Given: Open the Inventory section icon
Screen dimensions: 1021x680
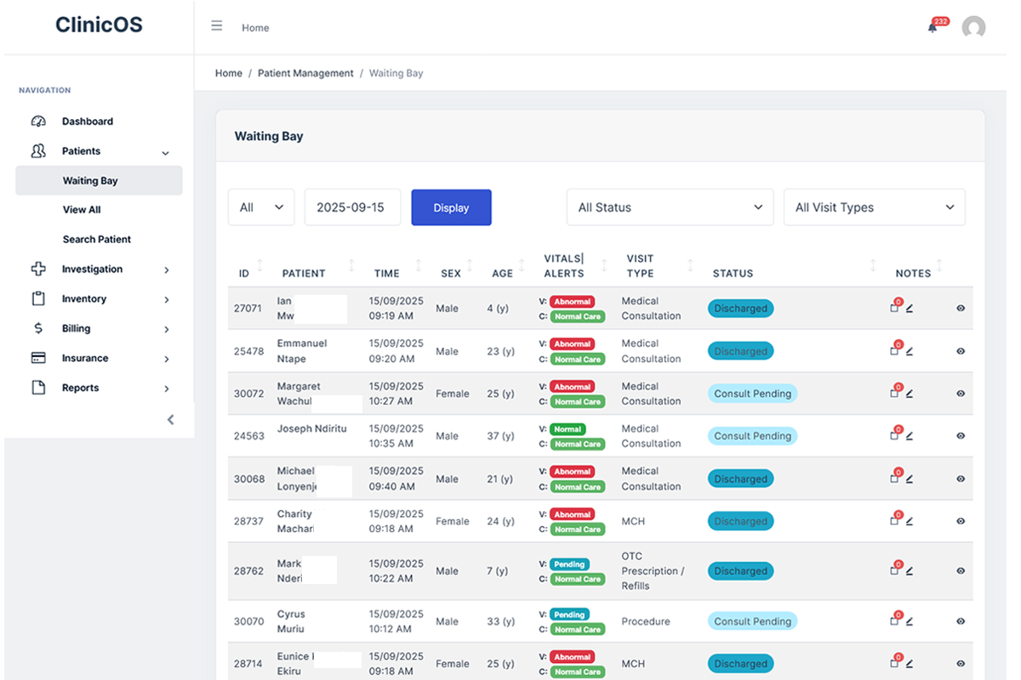Looking at the screenshot, I should pos(37,298).
